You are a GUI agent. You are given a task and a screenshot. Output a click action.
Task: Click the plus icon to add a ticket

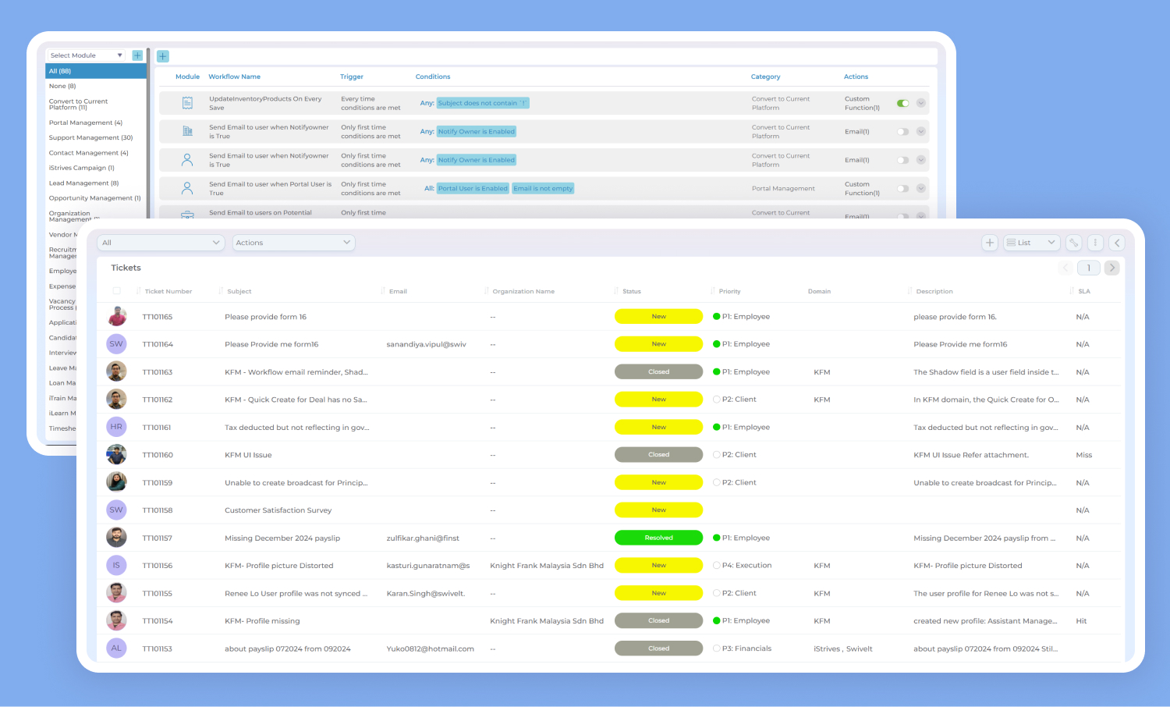coord(989,243)
